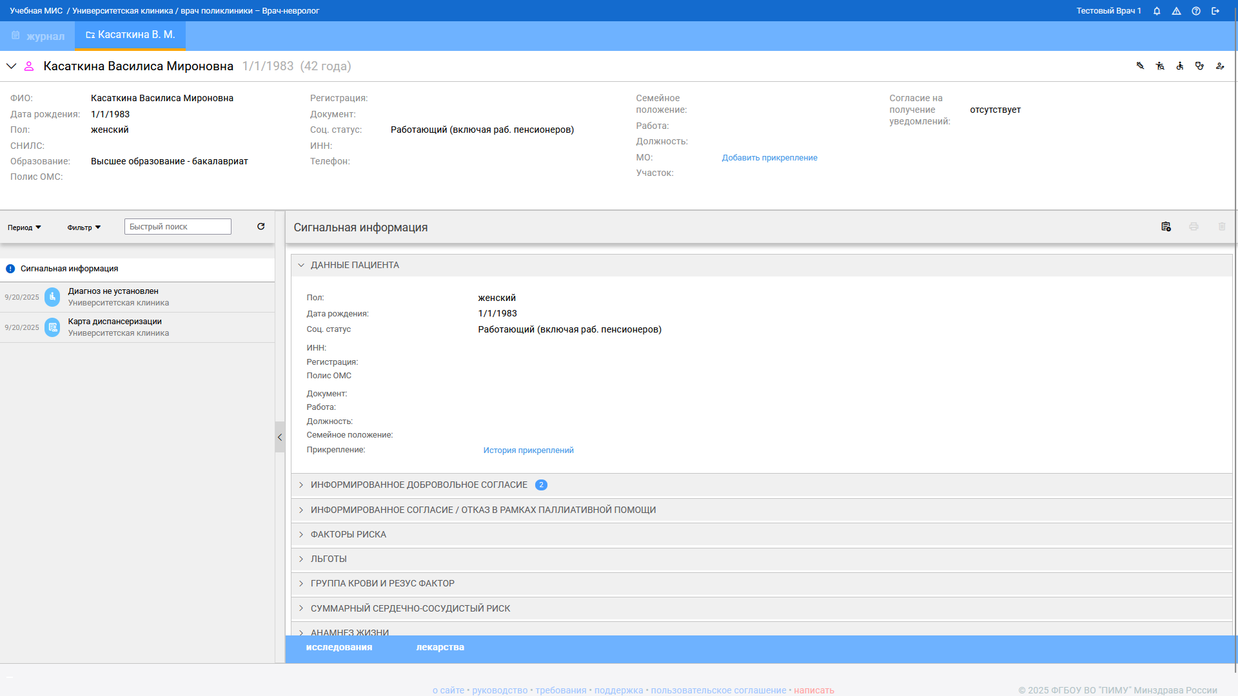Click the Быстрый поиск search field
Viewport: 1238px width, 696px height.
point(177,227)
